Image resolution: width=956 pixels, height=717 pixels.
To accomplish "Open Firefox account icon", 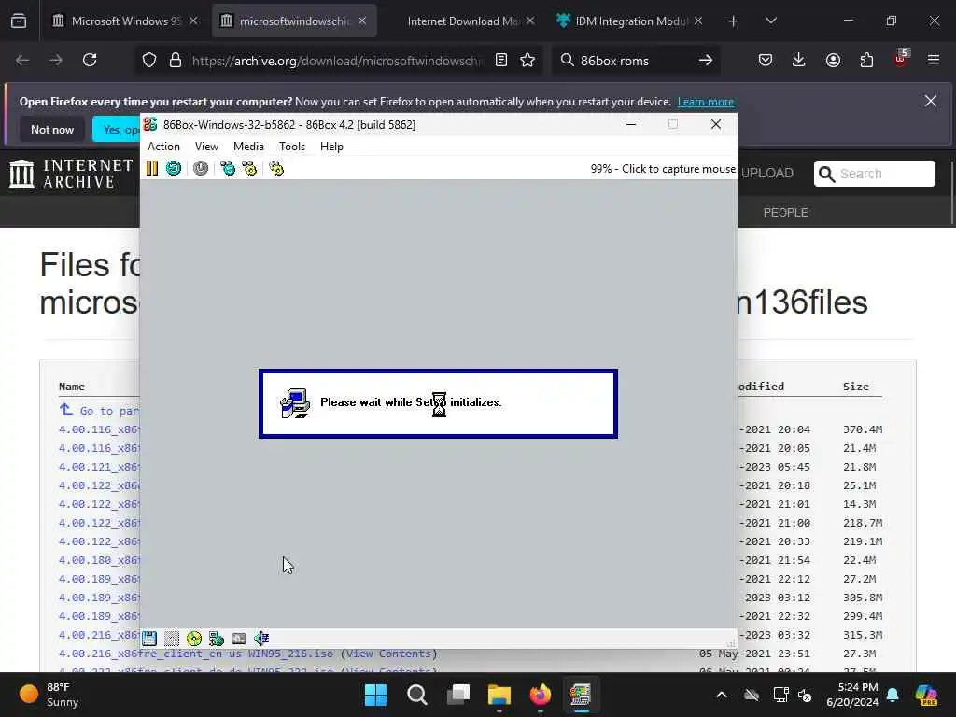I will (x=833, y=60).
